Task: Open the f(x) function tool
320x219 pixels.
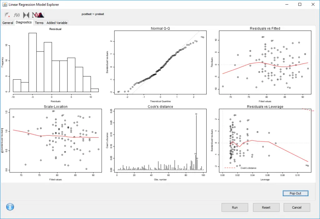Action: pos(17,15)
